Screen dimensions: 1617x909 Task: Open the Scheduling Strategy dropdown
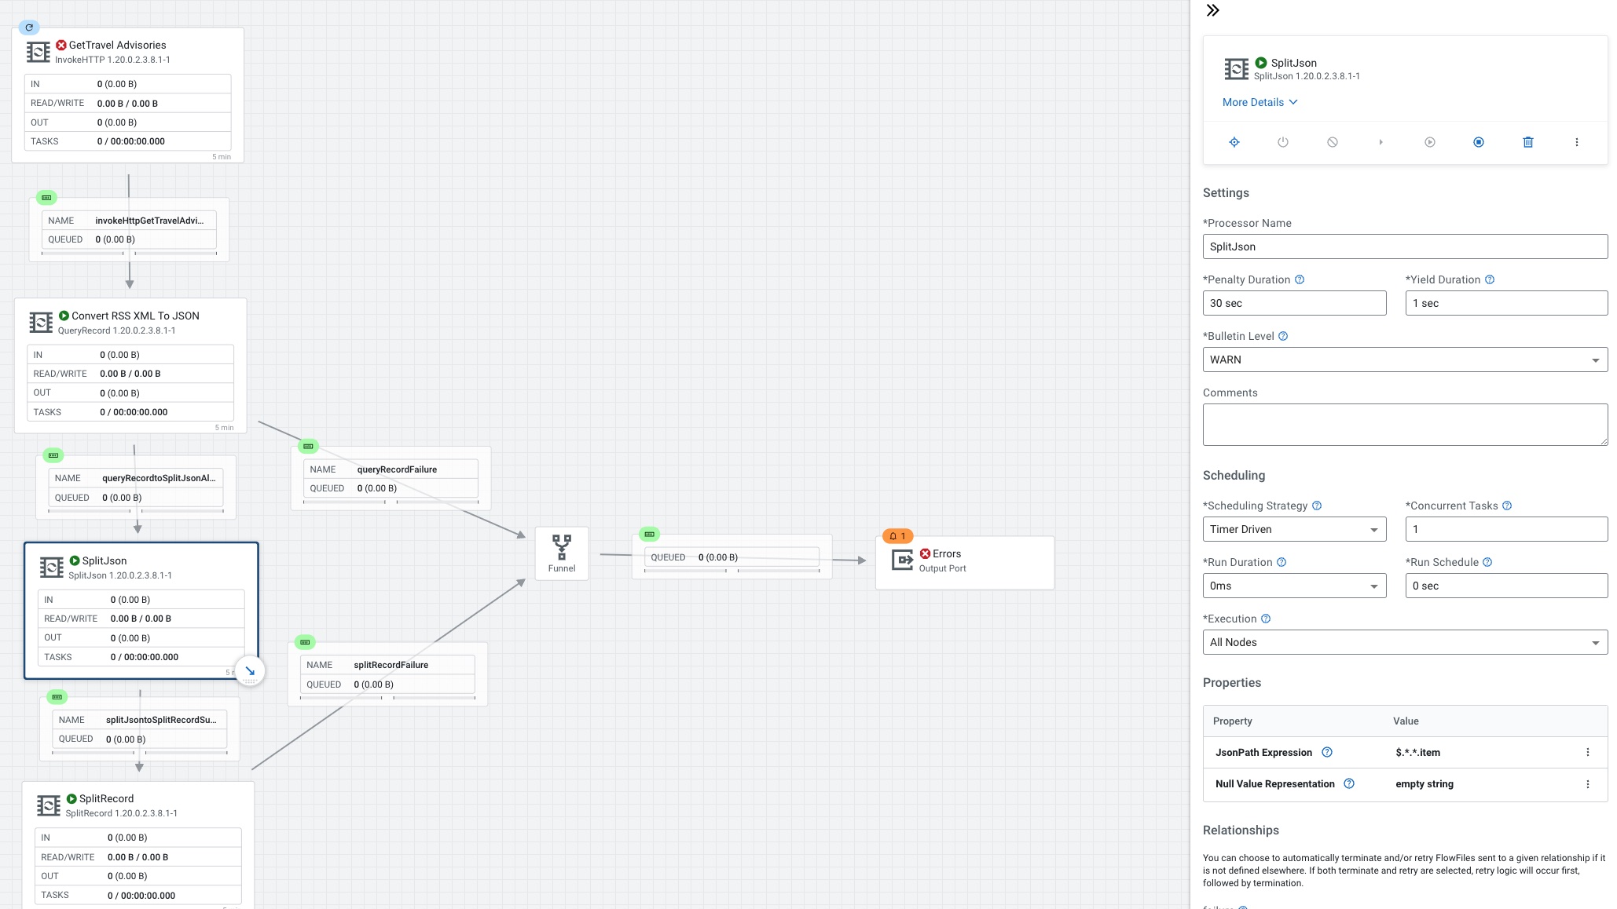(x=1293, y=529)
